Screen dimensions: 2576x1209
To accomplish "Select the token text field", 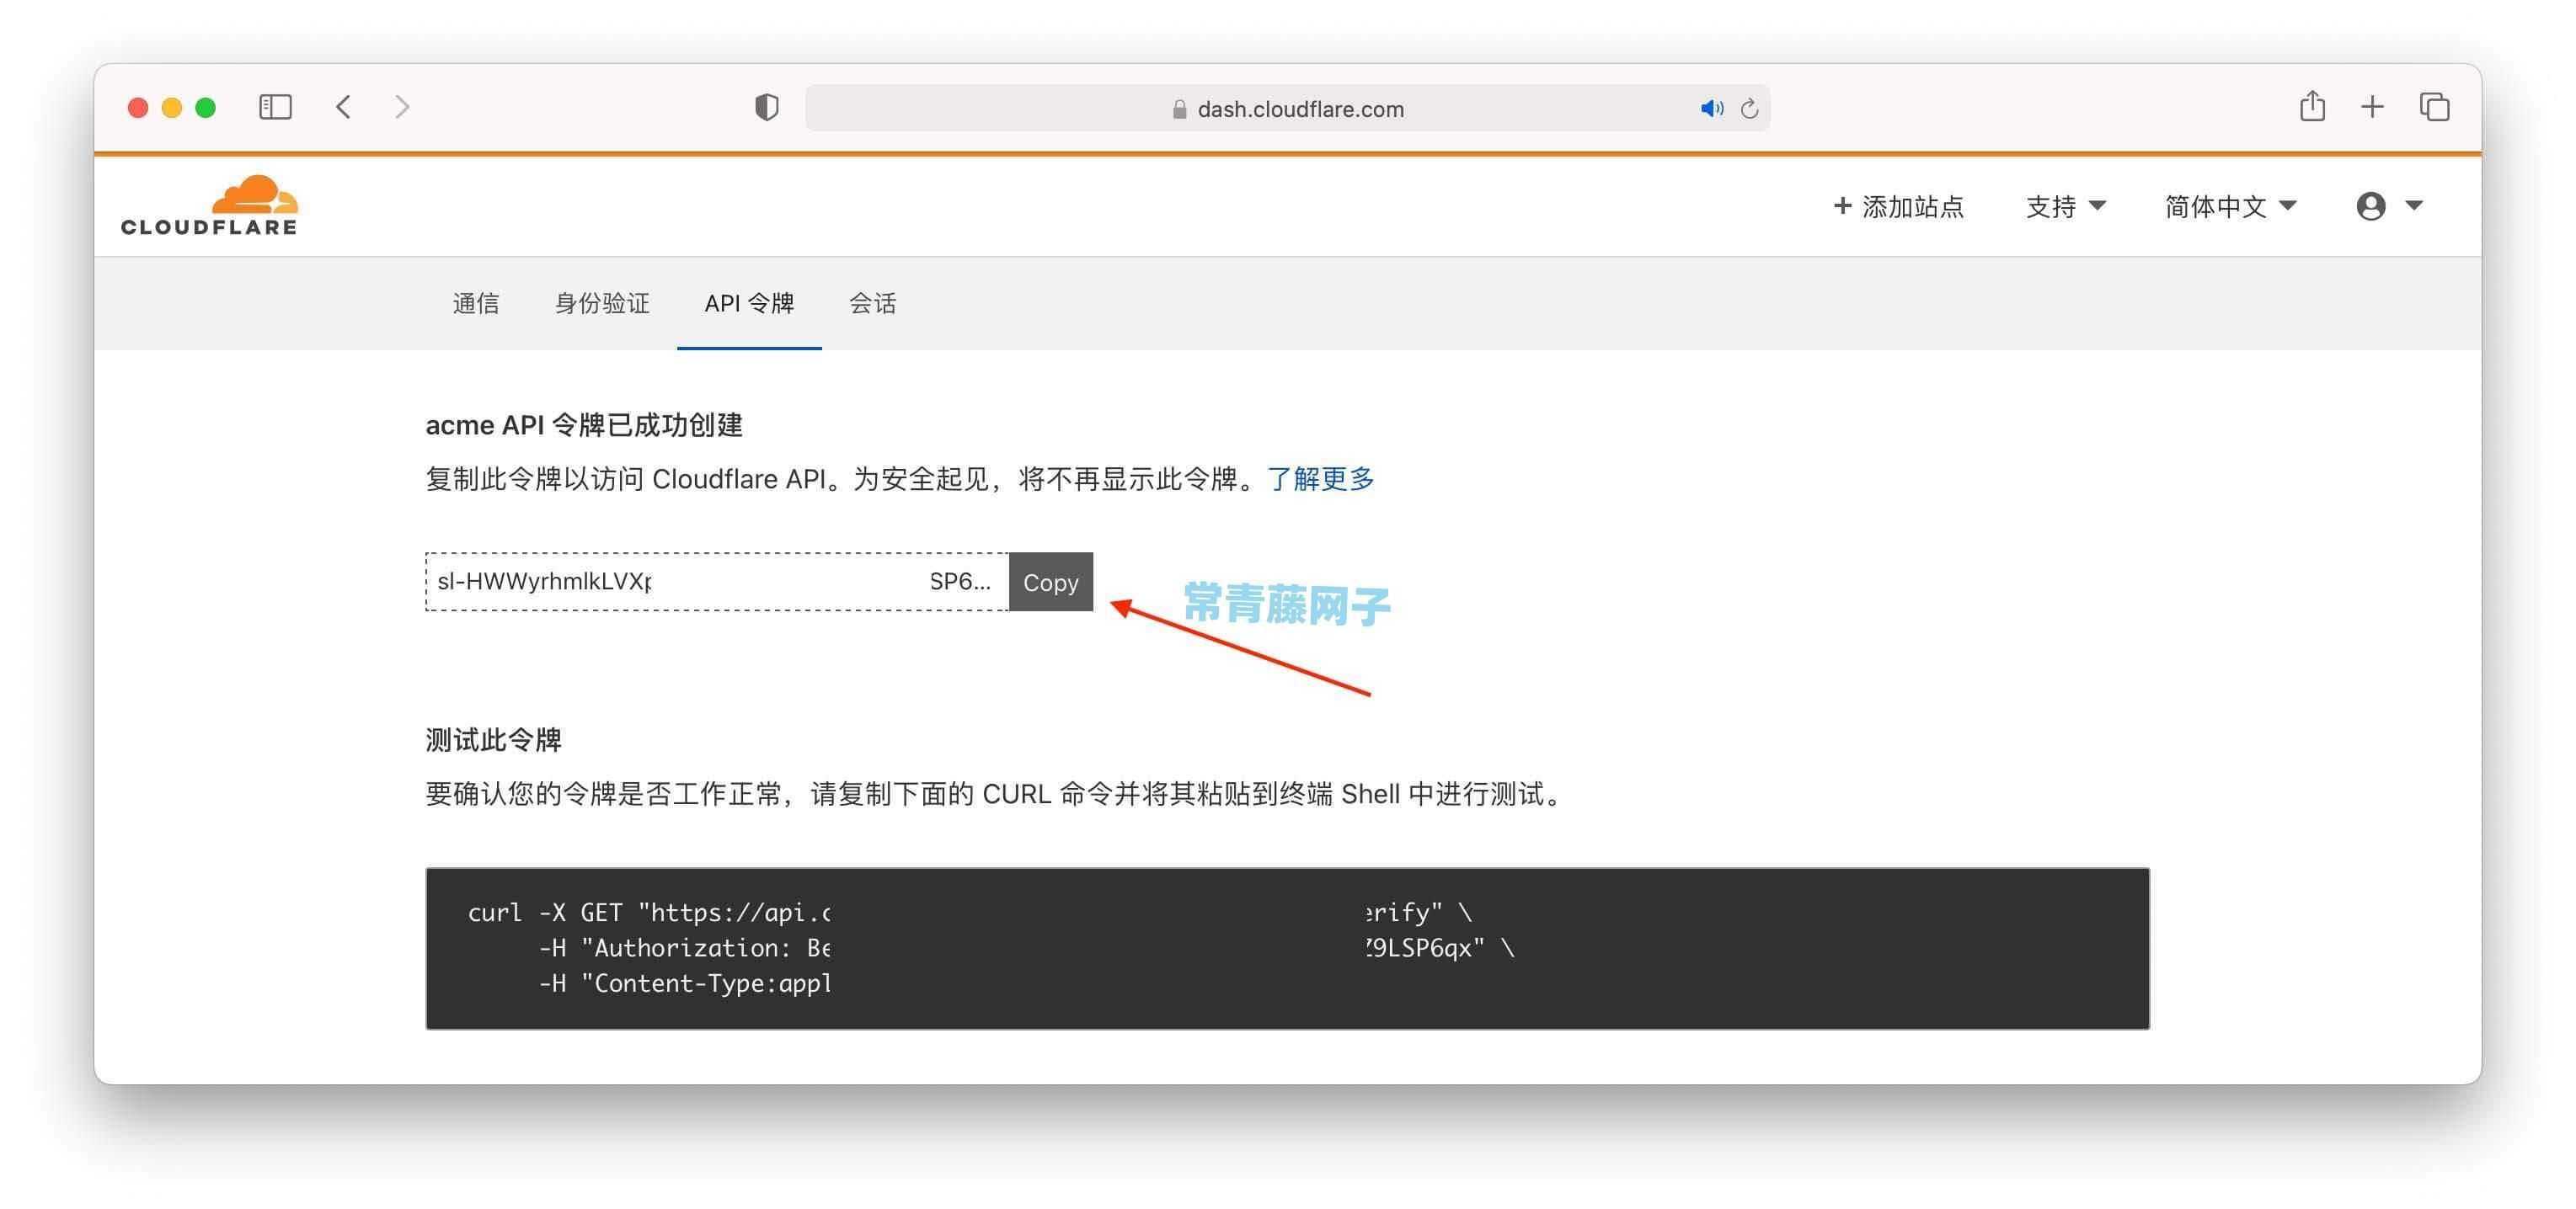I will 717,582.
